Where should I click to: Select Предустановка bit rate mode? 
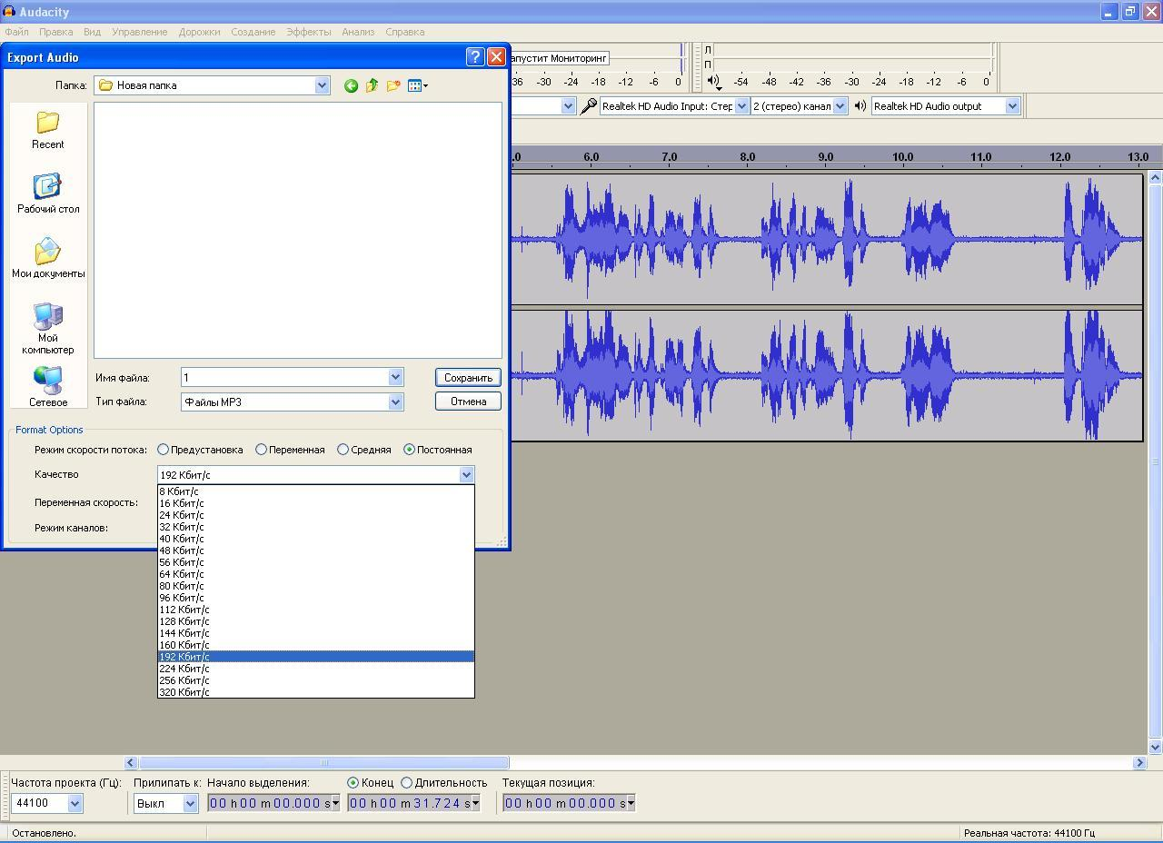(x=163, y=450)
